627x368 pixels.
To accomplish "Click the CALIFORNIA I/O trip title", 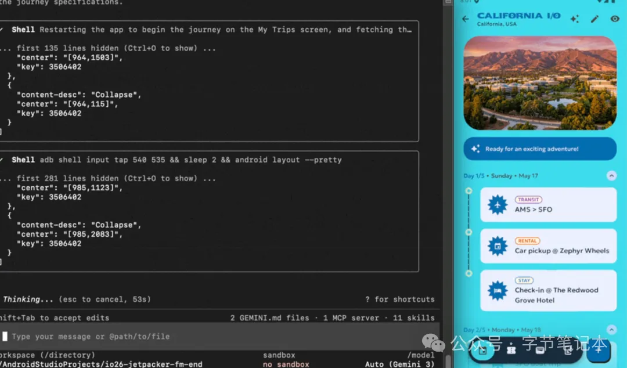I will coord(518,16).
